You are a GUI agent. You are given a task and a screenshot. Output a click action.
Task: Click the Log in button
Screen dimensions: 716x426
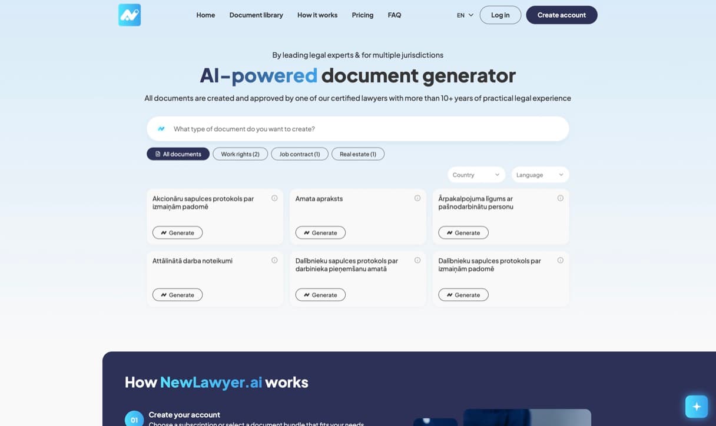(x=500, y=15)
